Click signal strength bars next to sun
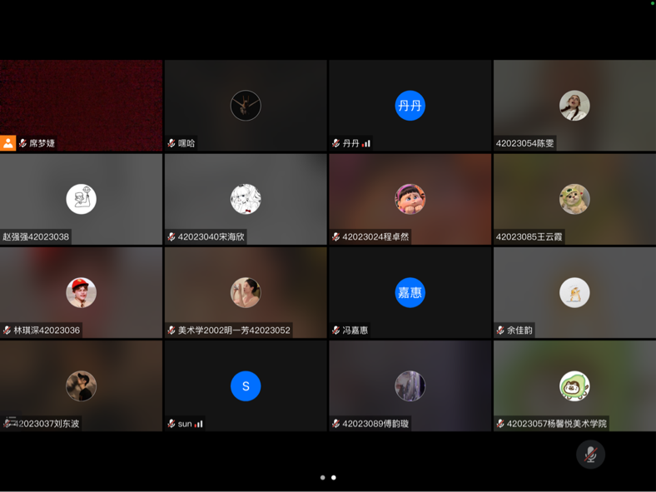Screen dimensions: 656x492 (199, 424)
